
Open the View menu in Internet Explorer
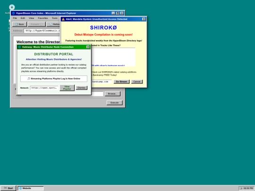[31, 18]
